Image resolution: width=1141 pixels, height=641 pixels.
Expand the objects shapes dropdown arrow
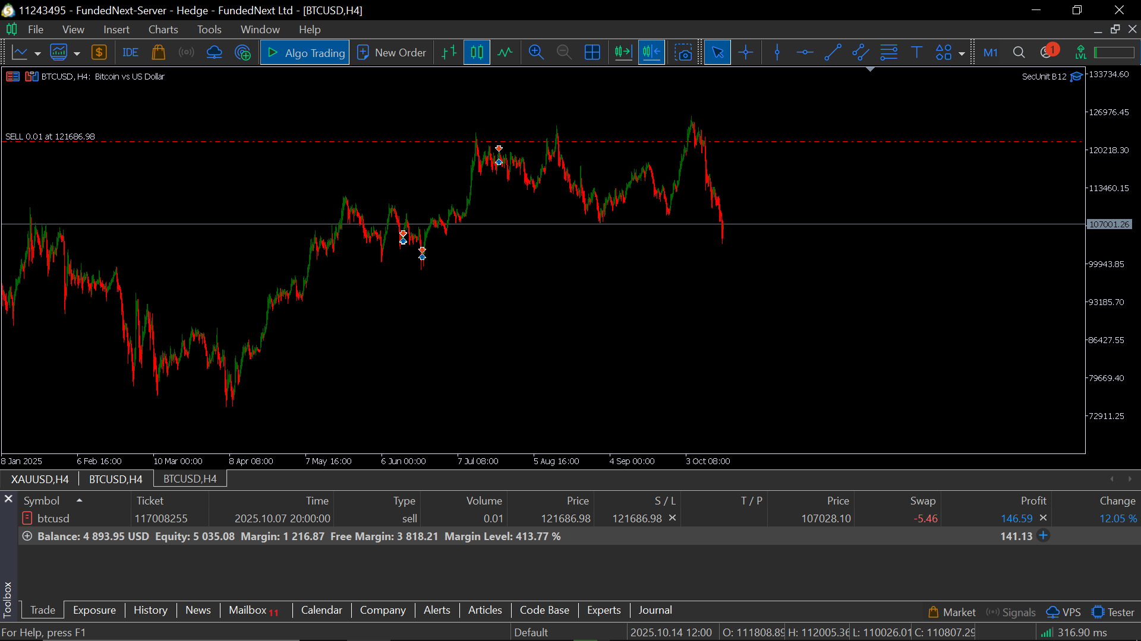(x=962, y=53)
